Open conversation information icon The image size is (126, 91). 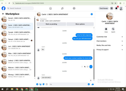pyautogui.click(x=92, y=14)
